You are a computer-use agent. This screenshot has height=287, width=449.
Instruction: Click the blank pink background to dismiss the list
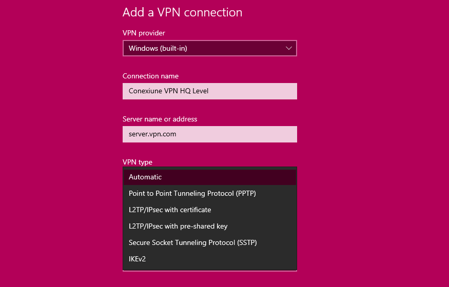pos(372,143)
